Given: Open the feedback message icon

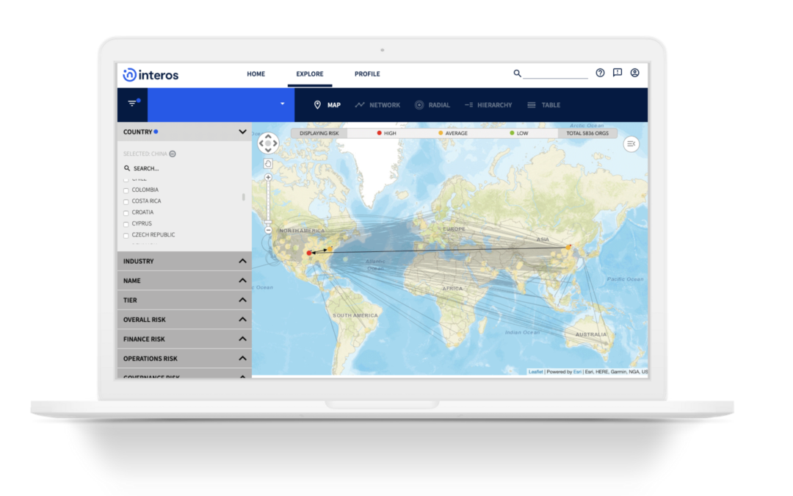Looking at the screenshot, I should pos(617,73).
